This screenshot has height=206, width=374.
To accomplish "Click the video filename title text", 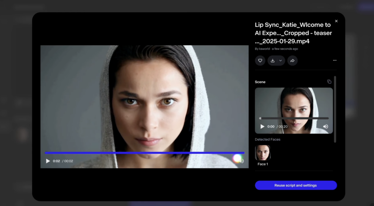I will [293, 33].
